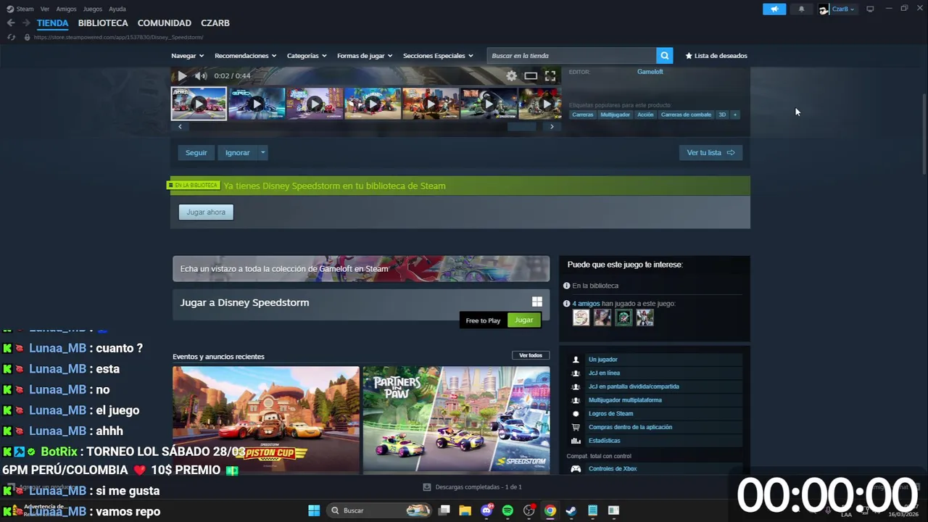This screenshot has width=928, height=522.
Task: Open the Ver menu
Action: [x=45, y=9]
